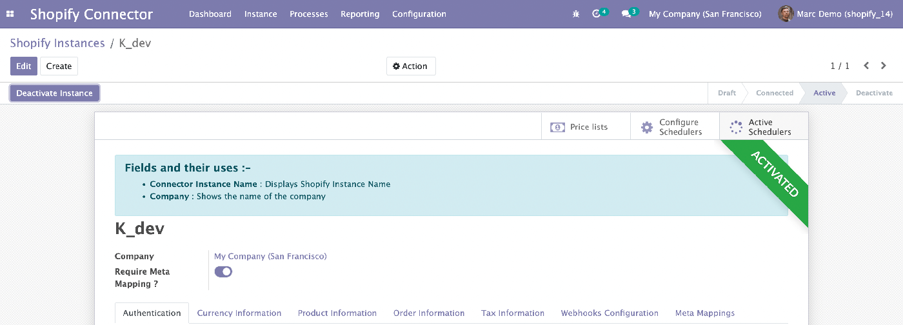Click the K_dev record title heading

[x=139, y=228]
